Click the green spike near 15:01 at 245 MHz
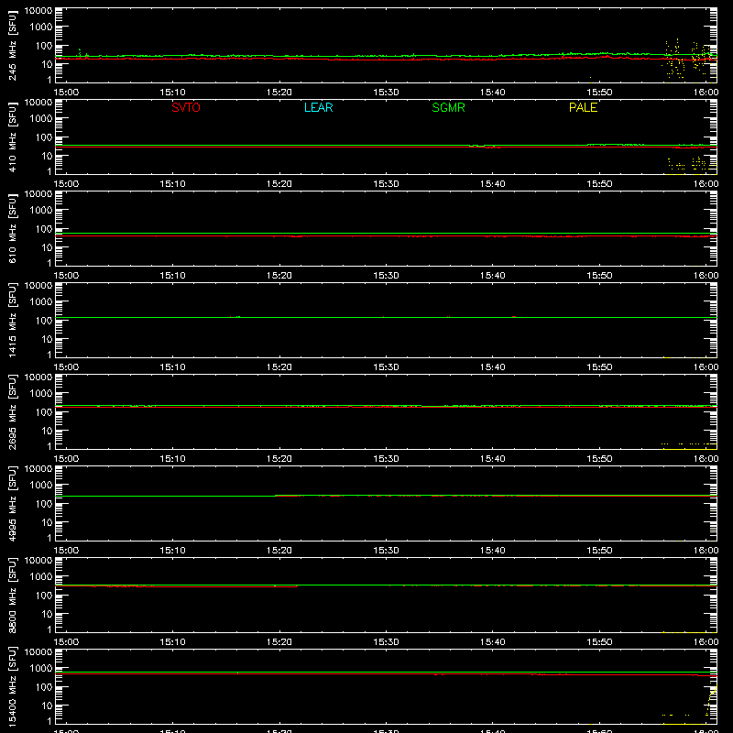Image resolution: width=733 pixels, height=733 pixels. coord(80,52)
